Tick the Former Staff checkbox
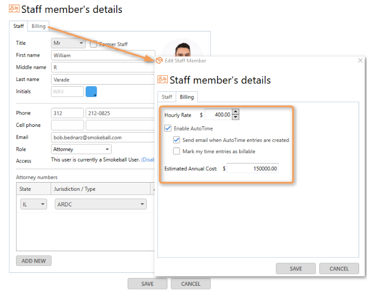371x293 pixels. [x=94, y=44]
